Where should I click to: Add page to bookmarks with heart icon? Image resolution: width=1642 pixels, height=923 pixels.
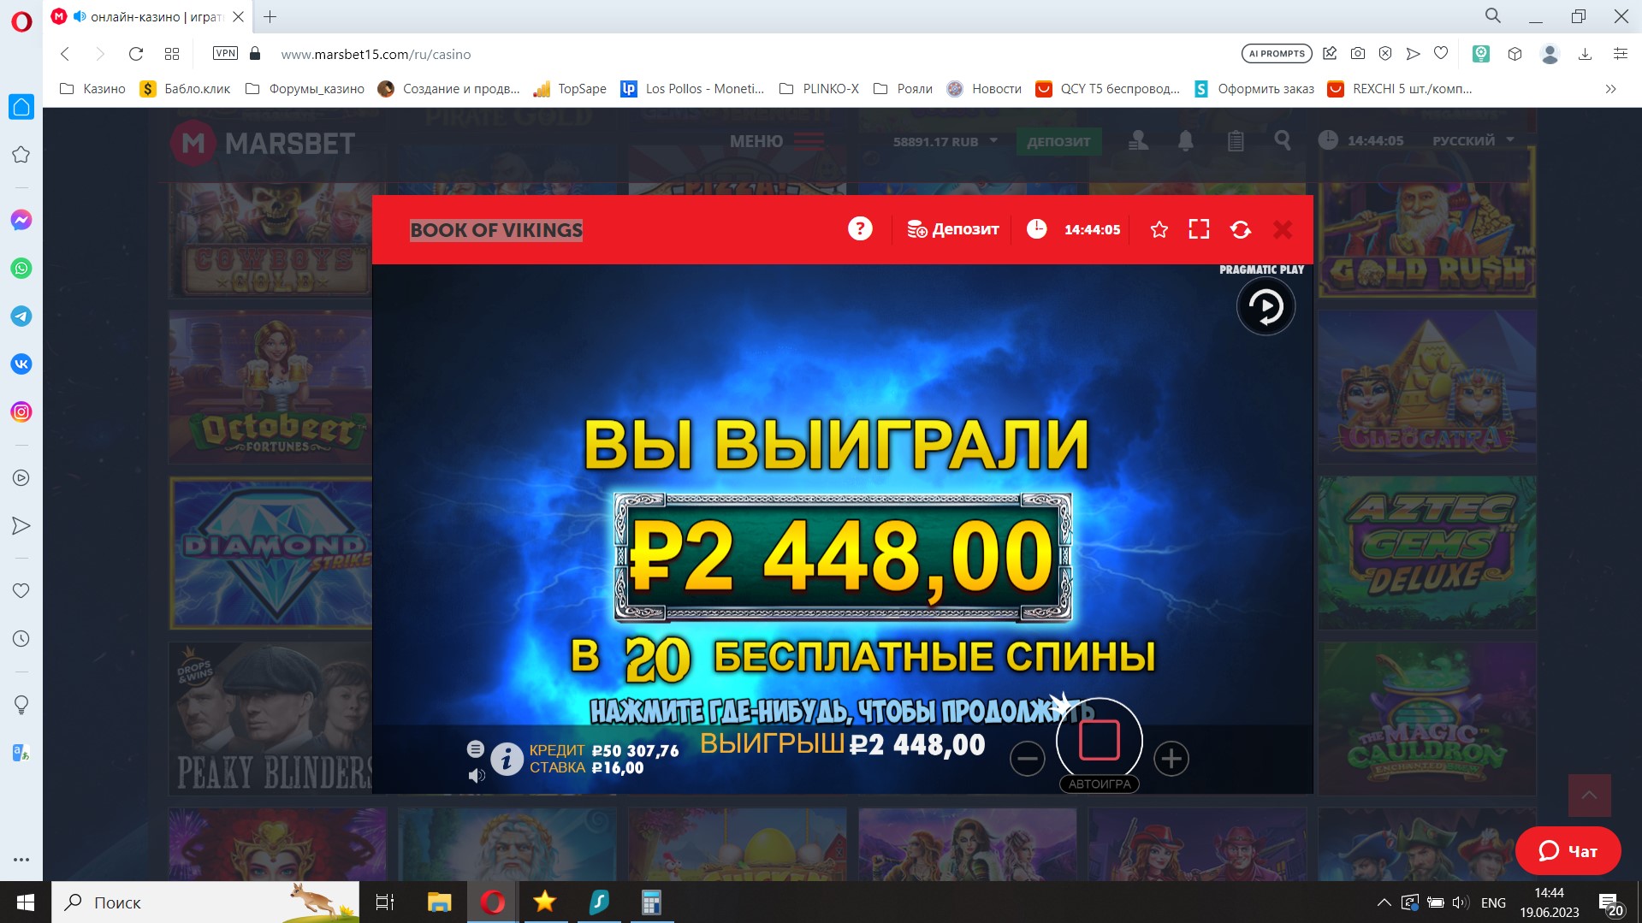[1441, 53]
